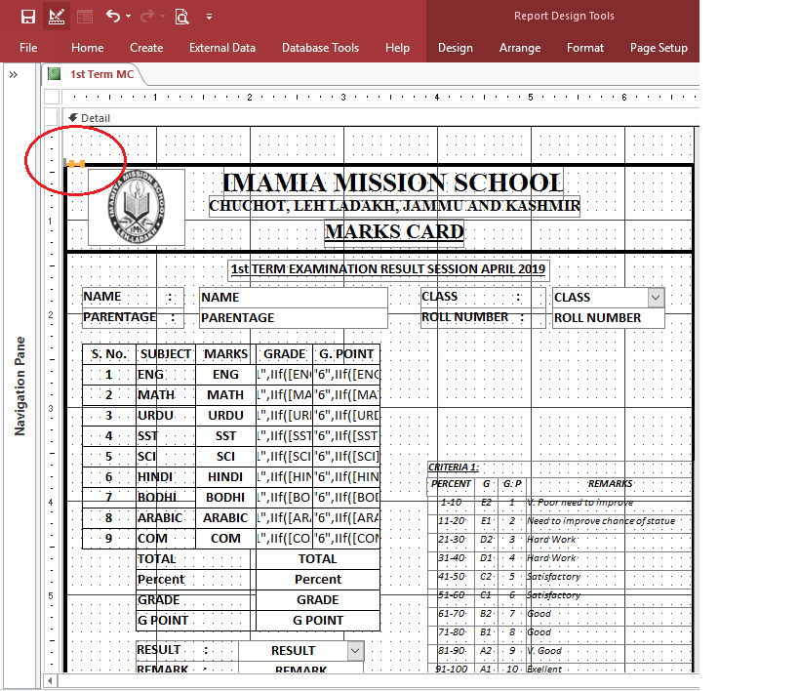Switch to the Design tab
Viewport: 799px width, 691px height.
(x=456, y=48)
